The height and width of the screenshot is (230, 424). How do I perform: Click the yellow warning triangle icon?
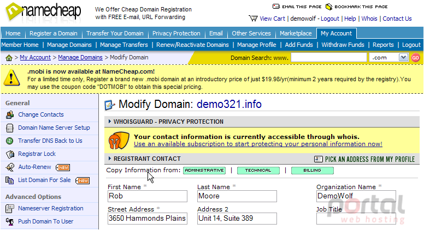11,78
